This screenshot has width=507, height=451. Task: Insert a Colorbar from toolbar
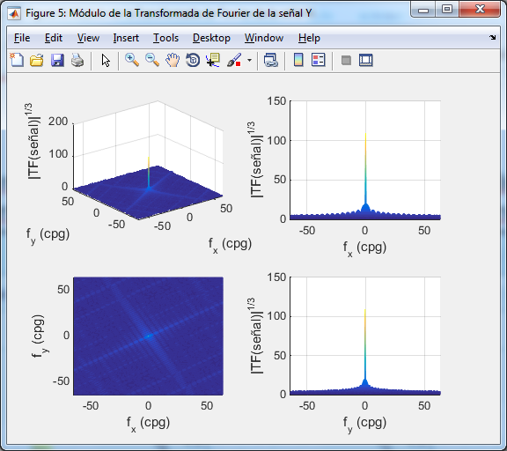point(298,60)
